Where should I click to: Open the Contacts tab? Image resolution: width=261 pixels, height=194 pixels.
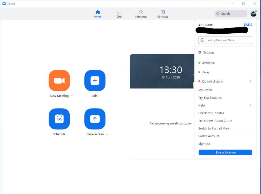pyautogui.click(x=163, y=14)
